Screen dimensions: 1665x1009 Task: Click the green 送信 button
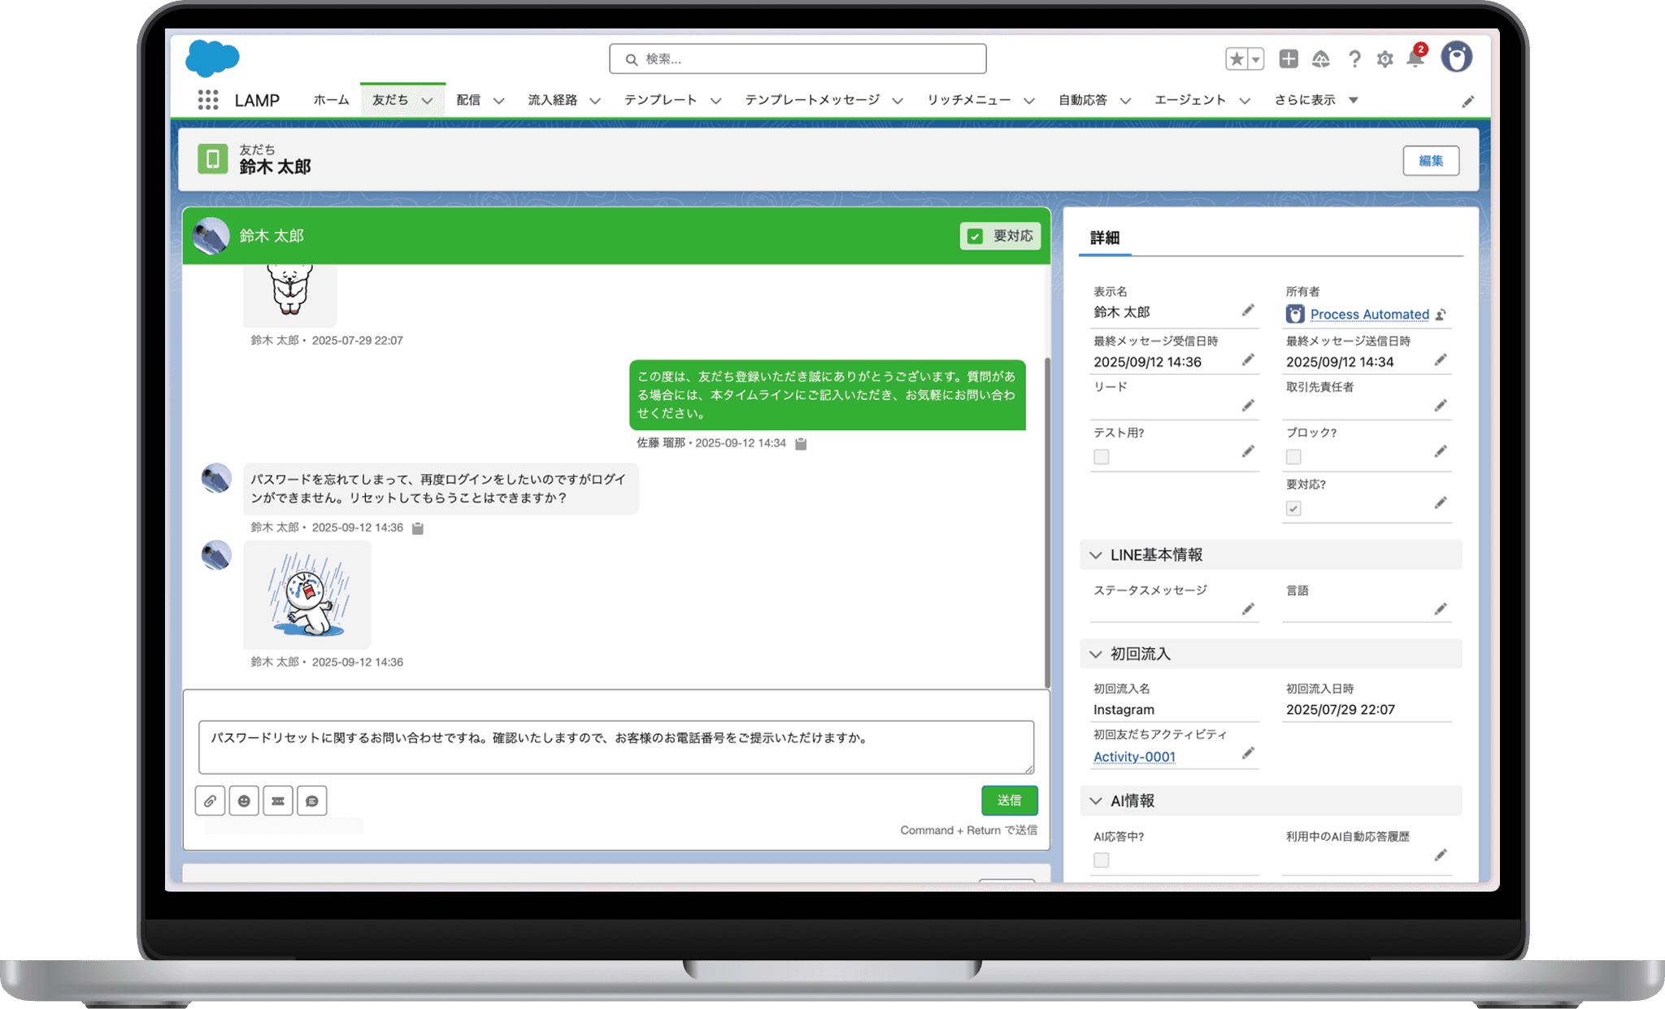(1009, 801)
